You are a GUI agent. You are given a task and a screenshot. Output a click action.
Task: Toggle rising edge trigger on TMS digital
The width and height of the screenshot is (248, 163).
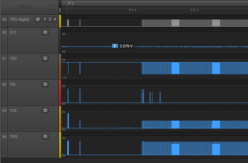50,19
